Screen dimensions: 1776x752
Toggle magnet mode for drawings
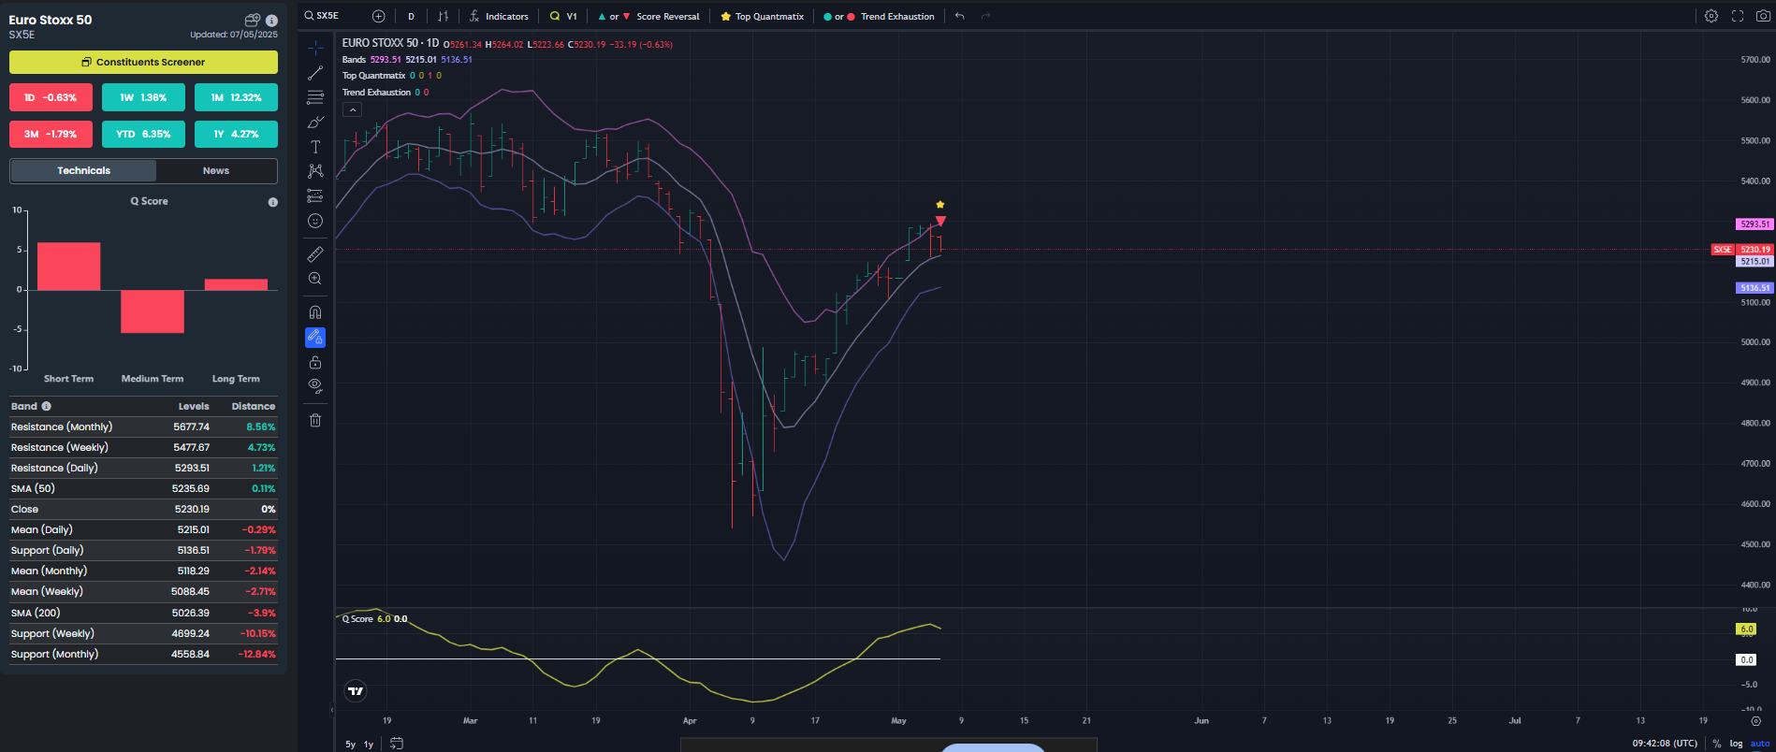tap(315, 312)
